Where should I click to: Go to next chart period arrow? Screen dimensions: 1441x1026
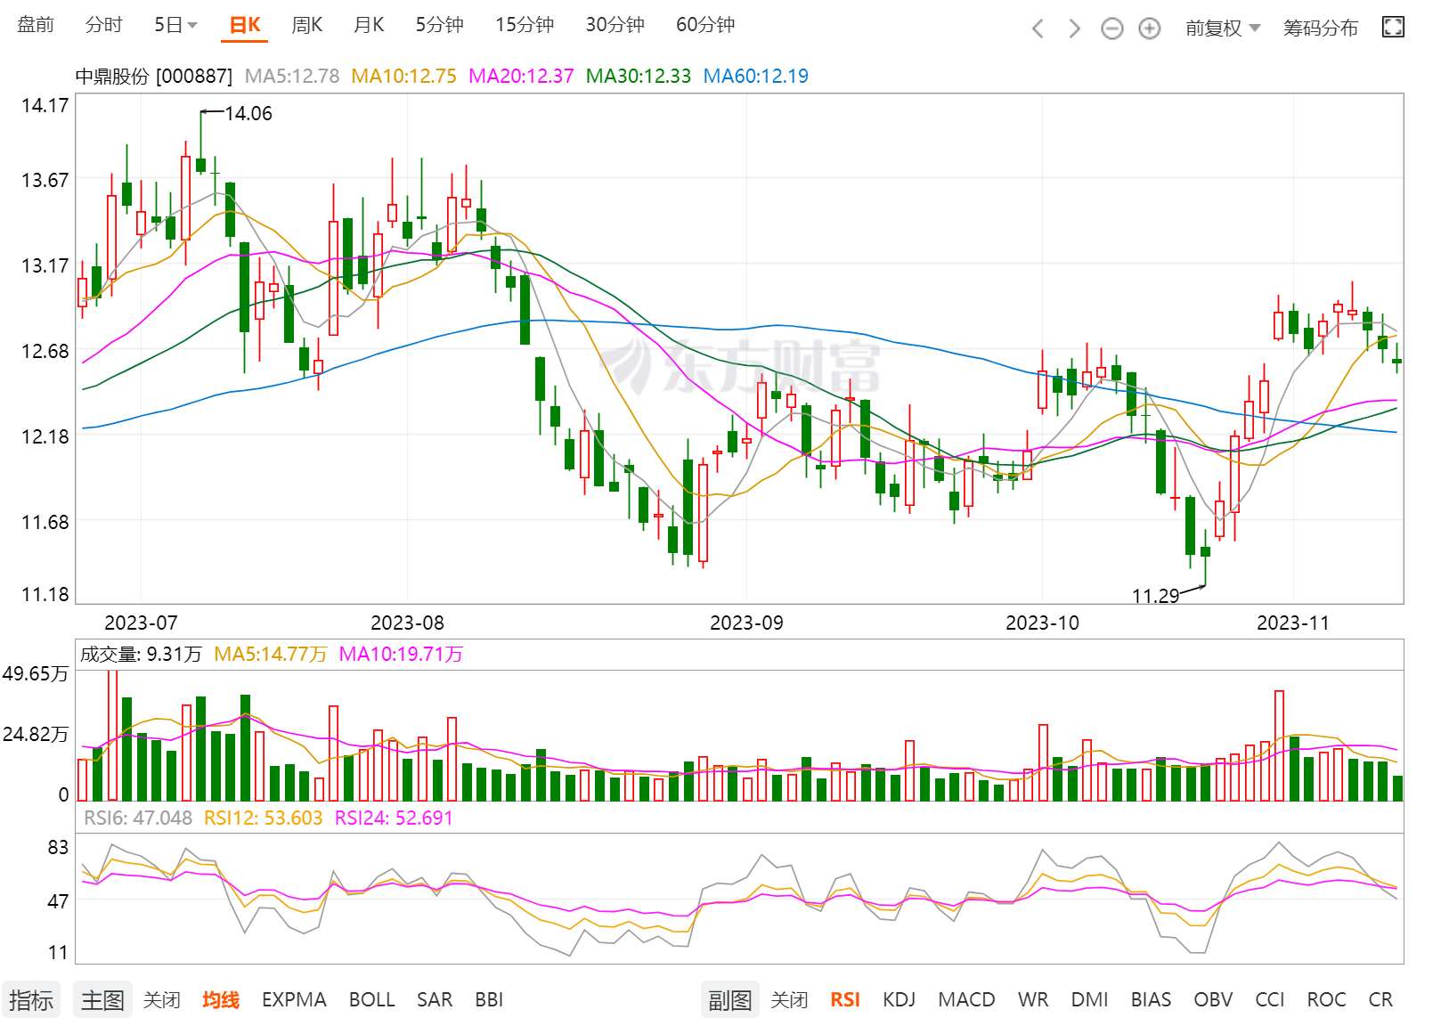[x=1075, y=28]
